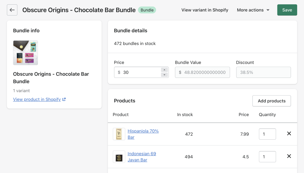Decrease price with the down stepper arrow
The image size is (304, 173).
tap(165, 75)
